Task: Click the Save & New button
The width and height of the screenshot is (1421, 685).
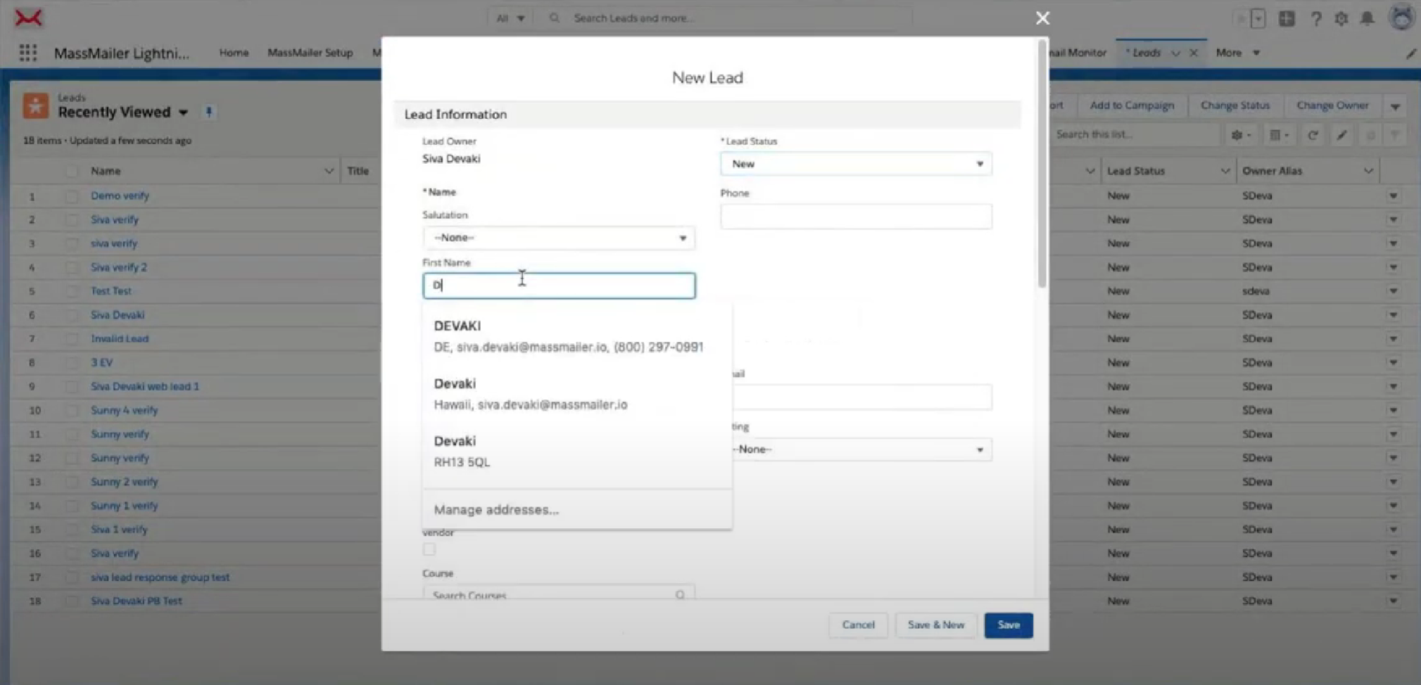Action: [x=935, y=625]
